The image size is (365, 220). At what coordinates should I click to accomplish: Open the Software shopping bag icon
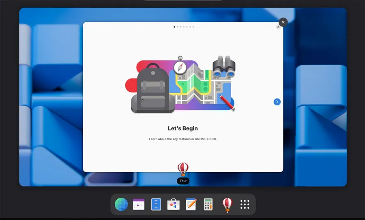point(174,205)
